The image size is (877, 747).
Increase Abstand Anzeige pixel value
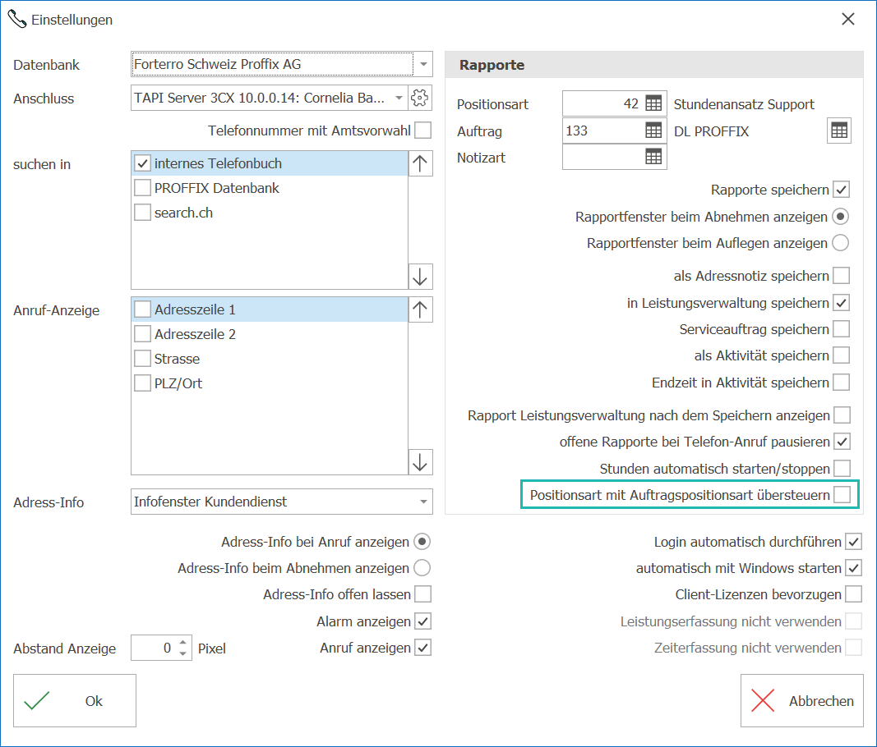click(x=183, y=643)
